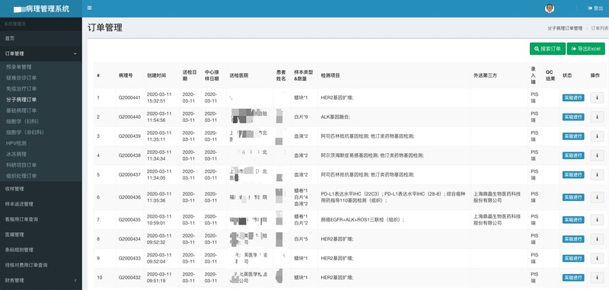
Task: Open the user avatar profile
Action: pos(549,8)
